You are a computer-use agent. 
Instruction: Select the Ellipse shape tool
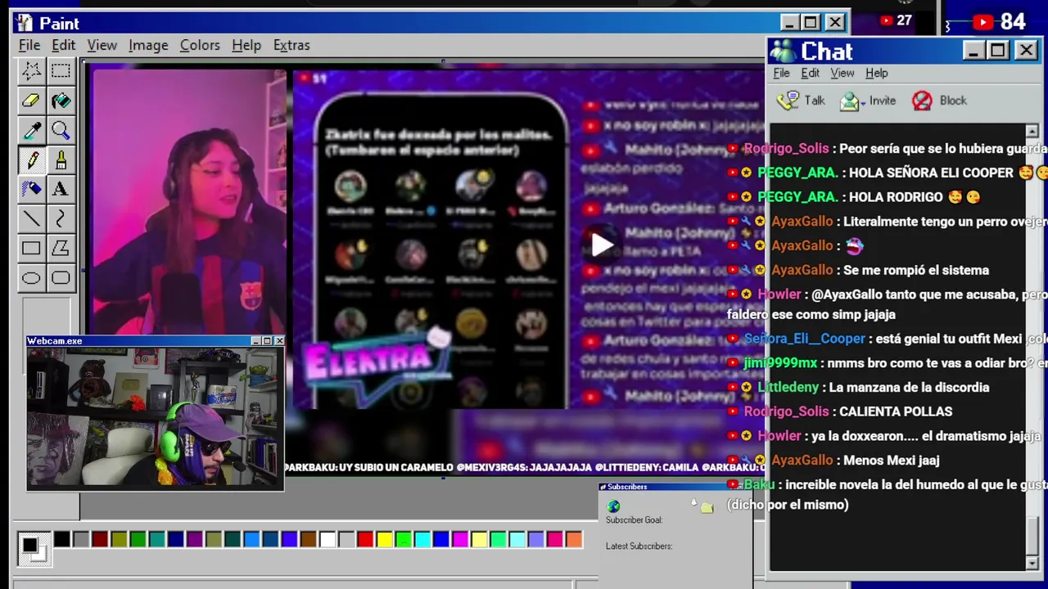[x=31, y=277]
